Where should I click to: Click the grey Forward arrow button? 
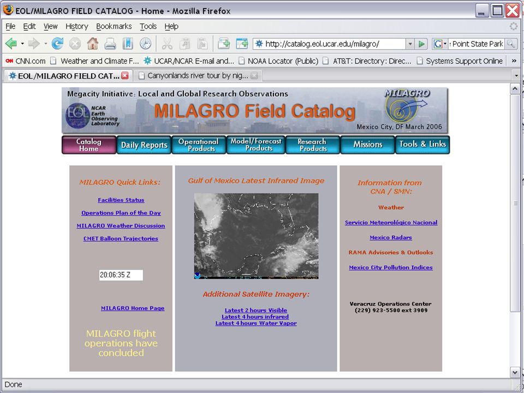click(34, 44)
